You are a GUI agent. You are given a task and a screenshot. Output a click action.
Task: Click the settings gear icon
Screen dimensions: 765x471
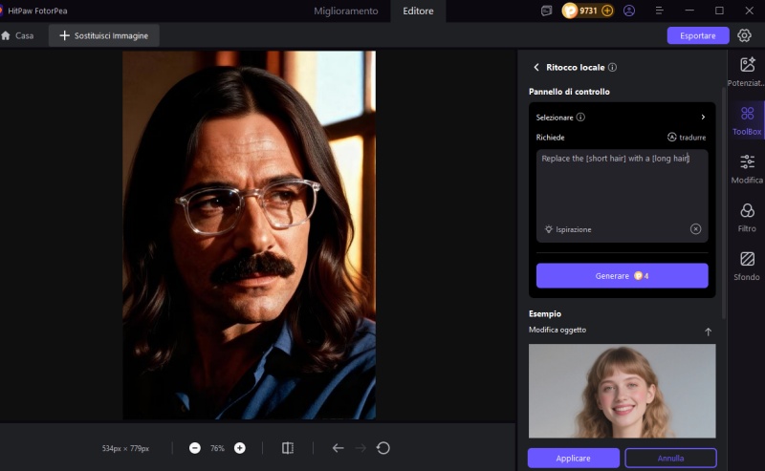744,35
